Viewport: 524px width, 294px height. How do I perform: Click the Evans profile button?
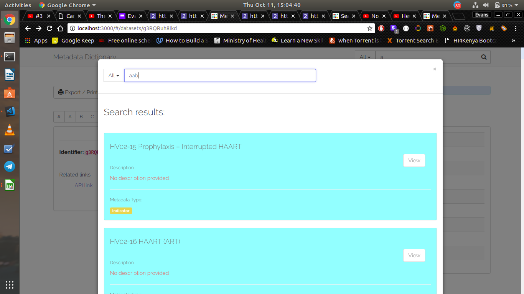click(x=481, y=15)
